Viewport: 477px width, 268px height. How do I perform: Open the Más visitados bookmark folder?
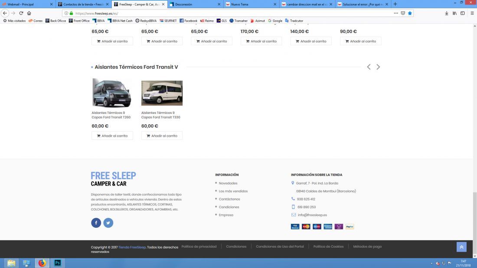[x=14, y=21]
